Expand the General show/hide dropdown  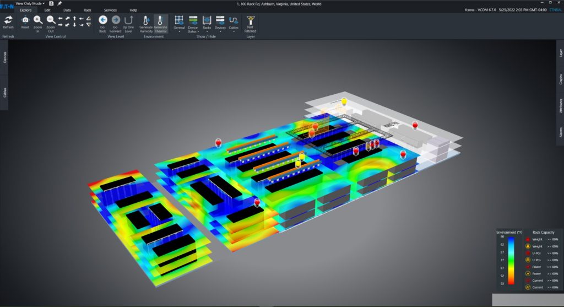(x=179, y=23)
